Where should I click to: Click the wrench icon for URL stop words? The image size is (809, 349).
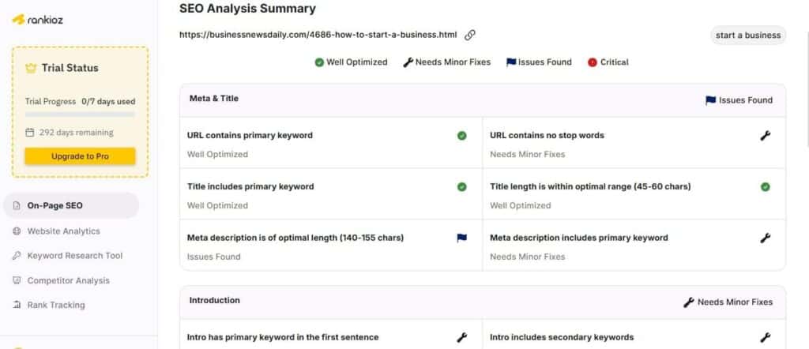coord(765,136)
